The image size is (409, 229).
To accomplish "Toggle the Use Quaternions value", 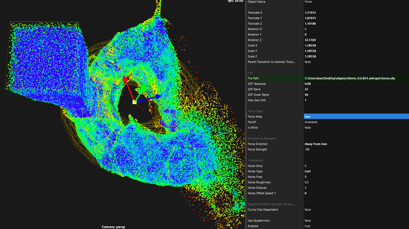I will 308,221.
